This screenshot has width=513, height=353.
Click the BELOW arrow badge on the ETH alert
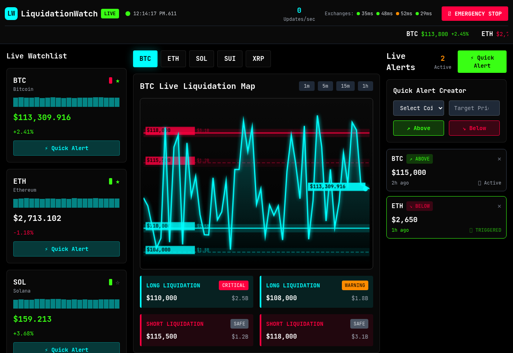[x=420, y=206]
